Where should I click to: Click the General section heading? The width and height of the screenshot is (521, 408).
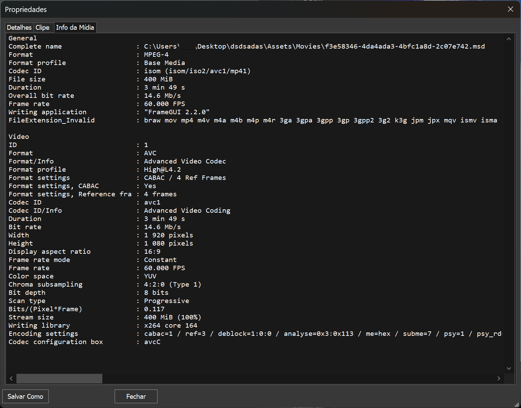23,38
